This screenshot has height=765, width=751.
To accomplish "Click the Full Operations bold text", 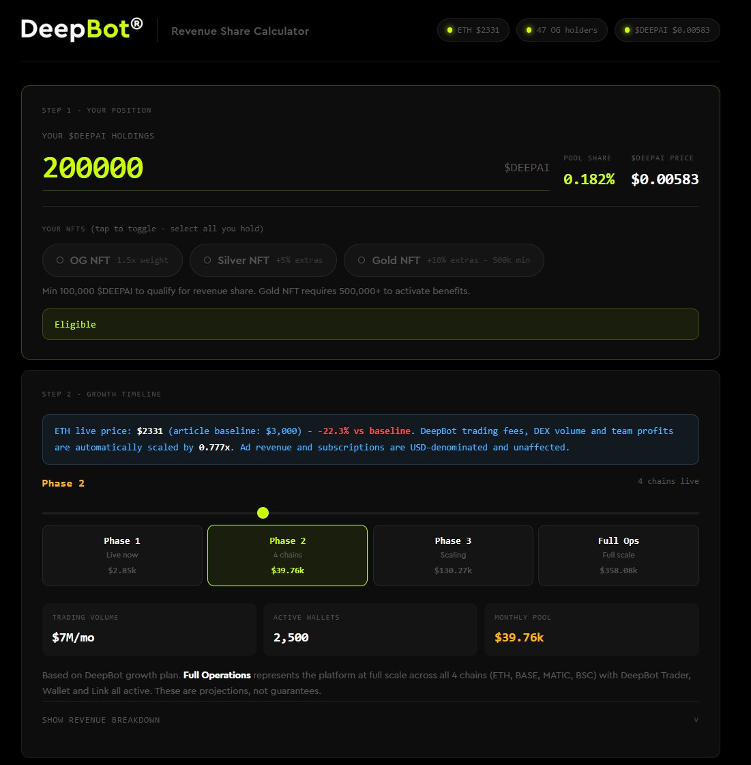I will 217,675.
